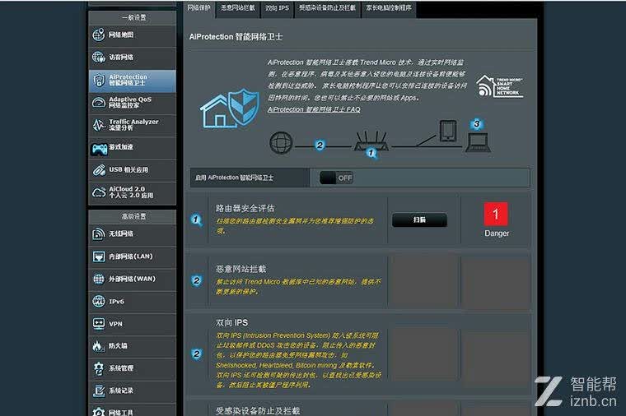
Task: Open Adaptive QoS 网络监控家 gauge icon
Action: 99,103
